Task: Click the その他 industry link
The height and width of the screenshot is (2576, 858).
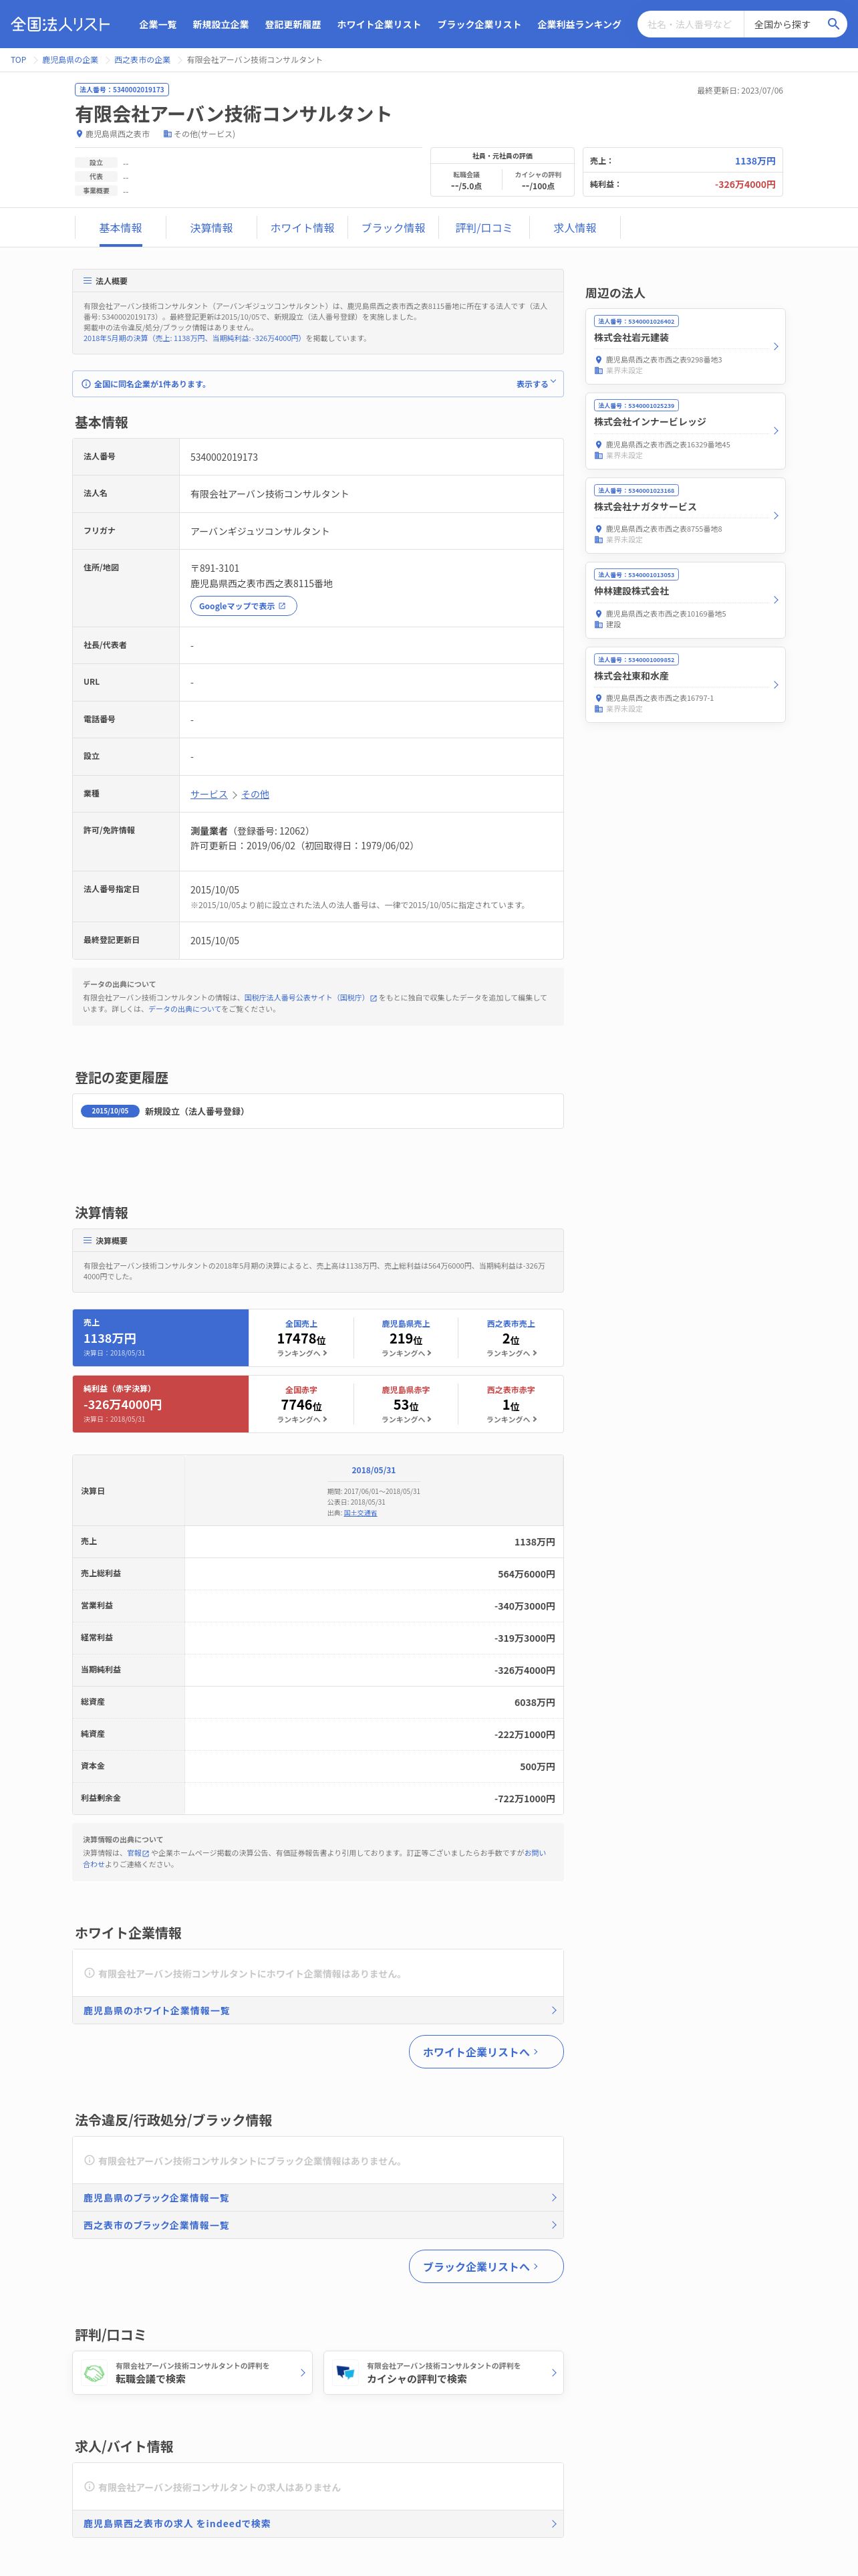Action: point(255,794)
